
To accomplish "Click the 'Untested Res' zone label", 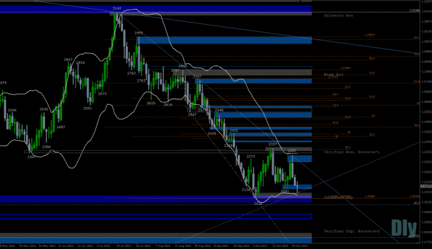I will (x=338, y=16).
